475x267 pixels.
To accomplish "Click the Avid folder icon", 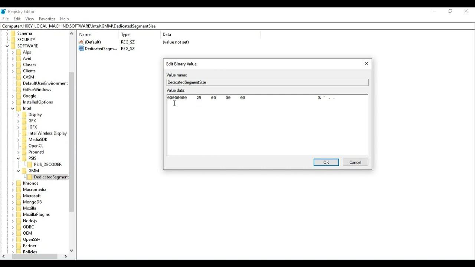I will (19, 58).
